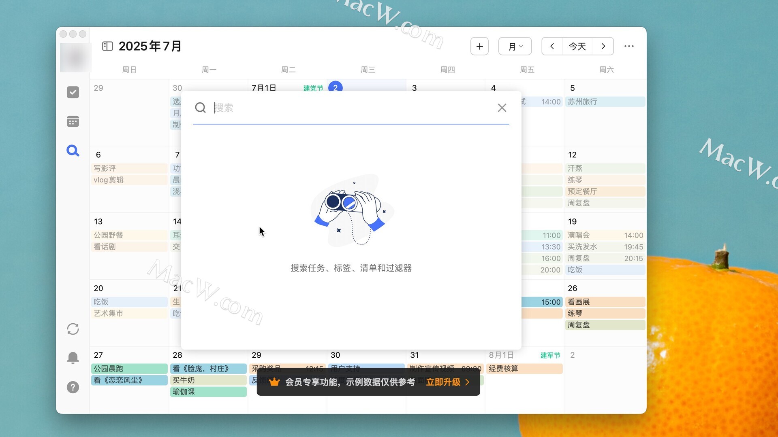
Task: Open the 周复盘 event on the 26th
Action: pyautogui.click(x=605, y=325)
